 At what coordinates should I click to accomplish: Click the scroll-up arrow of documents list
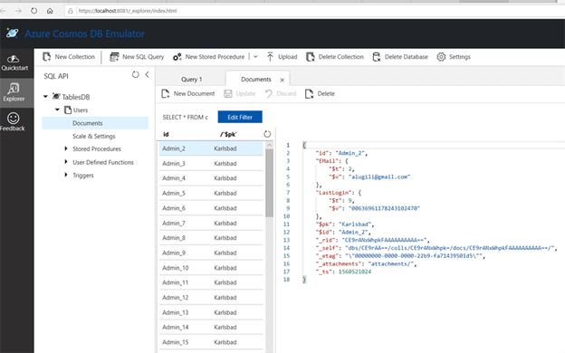click(x=269, y=145)
